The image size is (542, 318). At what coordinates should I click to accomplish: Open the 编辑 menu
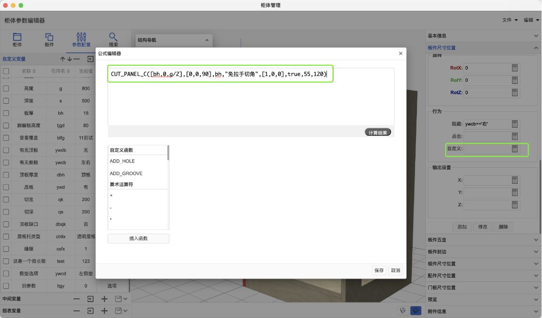[x=531, y=20]
